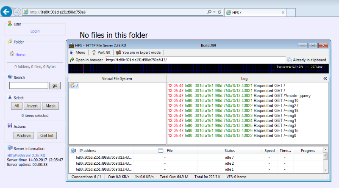Screen dimensions: 339x188
Task: Click the Already in clipboard button
Action: pos(306,60)
